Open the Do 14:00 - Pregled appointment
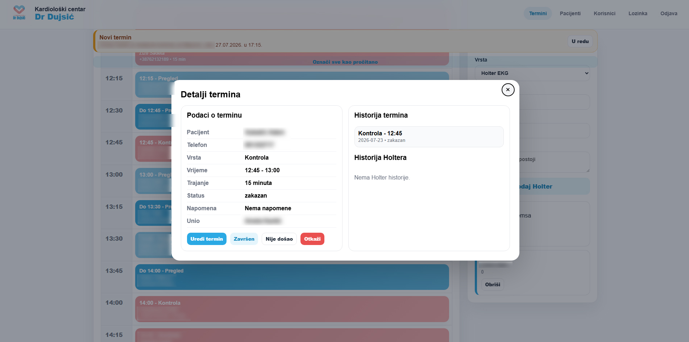The image size is (689, 342). (292, 277)
